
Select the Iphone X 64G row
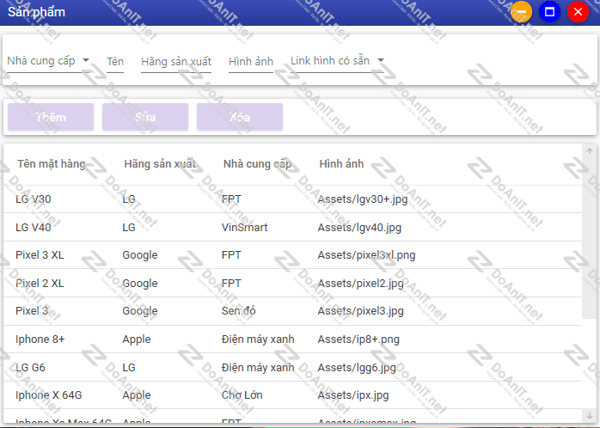coord(293,395)
